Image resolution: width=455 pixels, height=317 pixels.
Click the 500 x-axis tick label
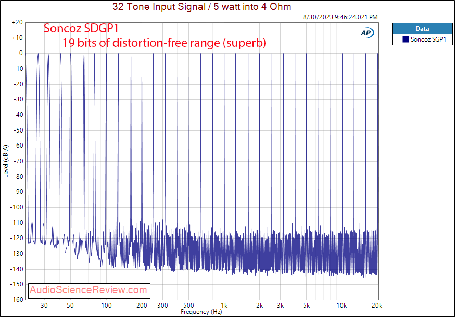coord(188,306)
